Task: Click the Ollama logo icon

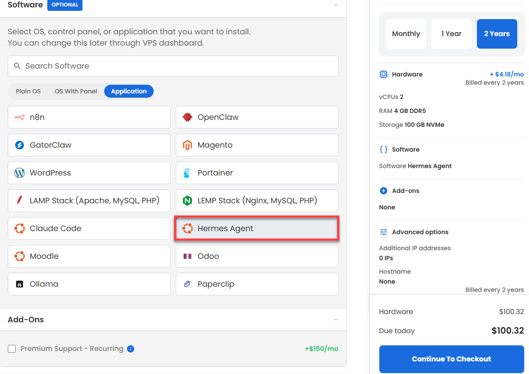Action: click(x=19, y=284)
